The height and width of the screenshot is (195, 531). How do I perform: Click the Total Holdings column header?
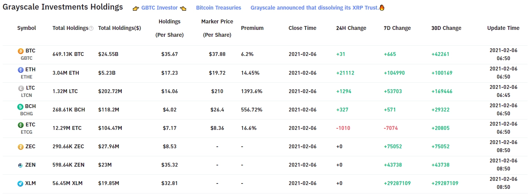[70, 28]
